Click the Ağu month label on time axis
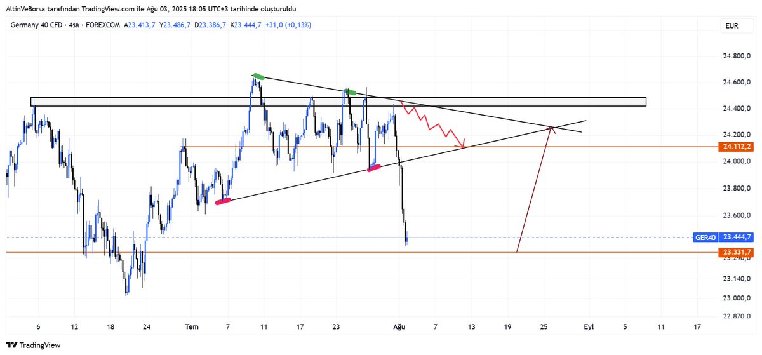Viewport: 762px width, 355px height. [x=399, y=327]
